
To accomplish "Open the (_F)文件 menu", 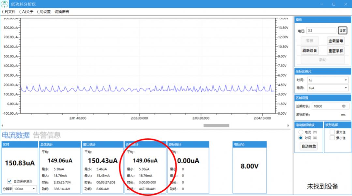I will pyautogui.click(x=9, y=12).
